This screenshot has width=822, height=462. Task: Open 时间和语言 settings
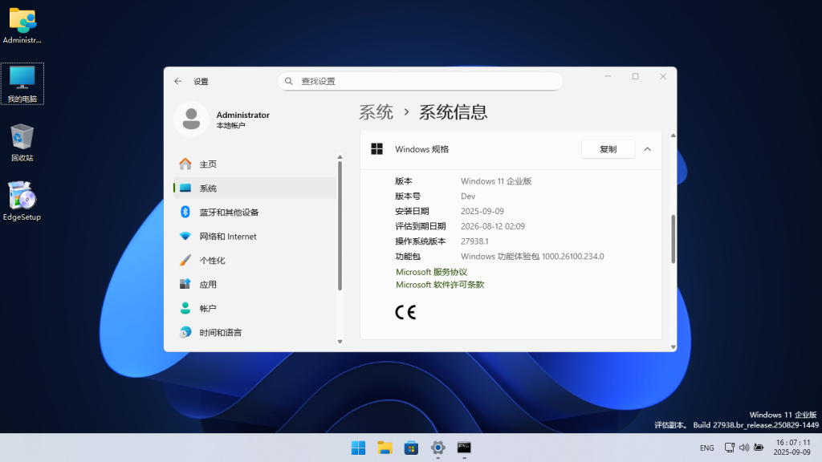click(254, 333)
